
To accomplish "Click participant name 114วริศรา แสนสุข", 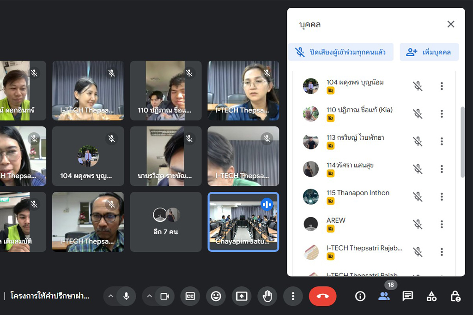I will pos(350,165).
